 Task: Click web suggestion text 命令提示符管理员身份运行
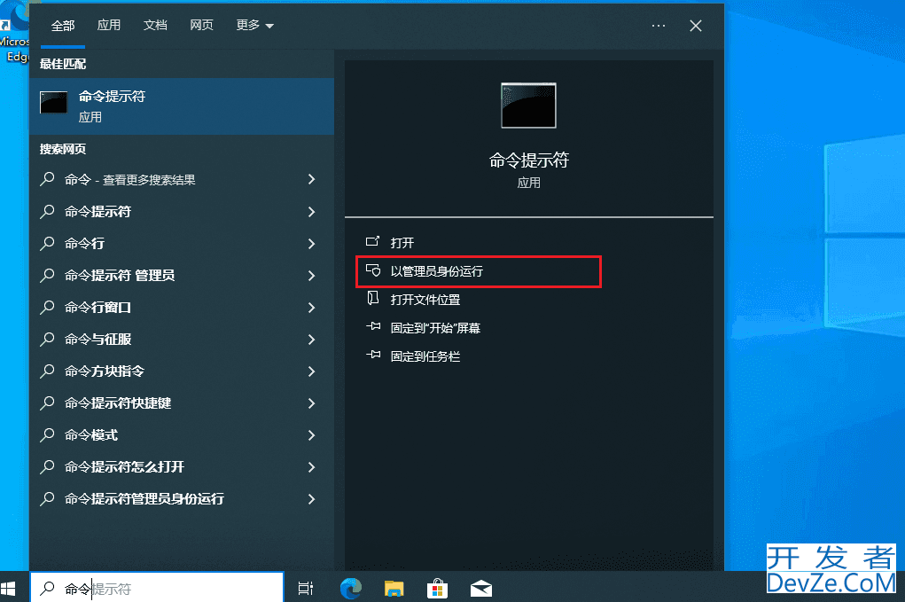coord(144,498)
